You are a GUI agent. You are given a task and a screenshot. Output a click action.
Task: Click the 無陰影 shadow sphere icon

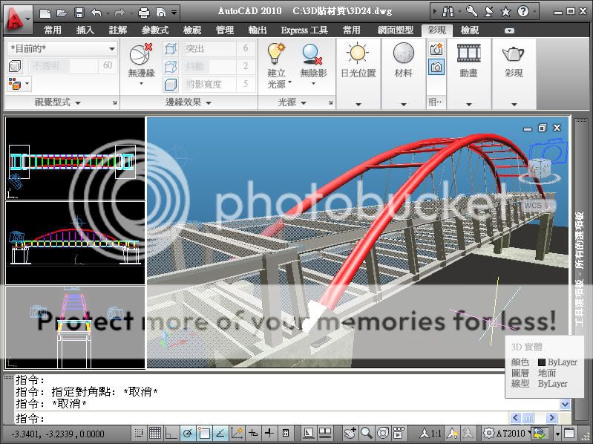(x=312, y=54)
